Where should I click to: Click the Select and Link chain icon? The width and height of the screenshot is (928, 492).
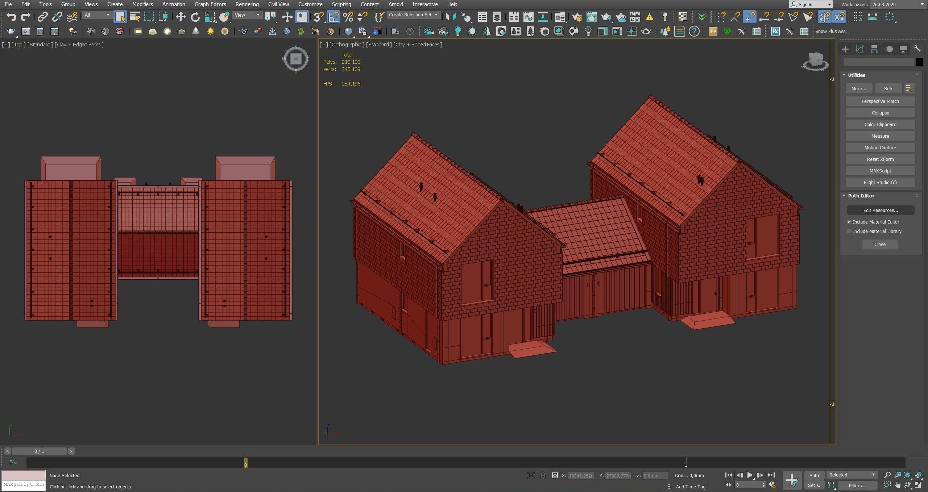click(42, 17)
